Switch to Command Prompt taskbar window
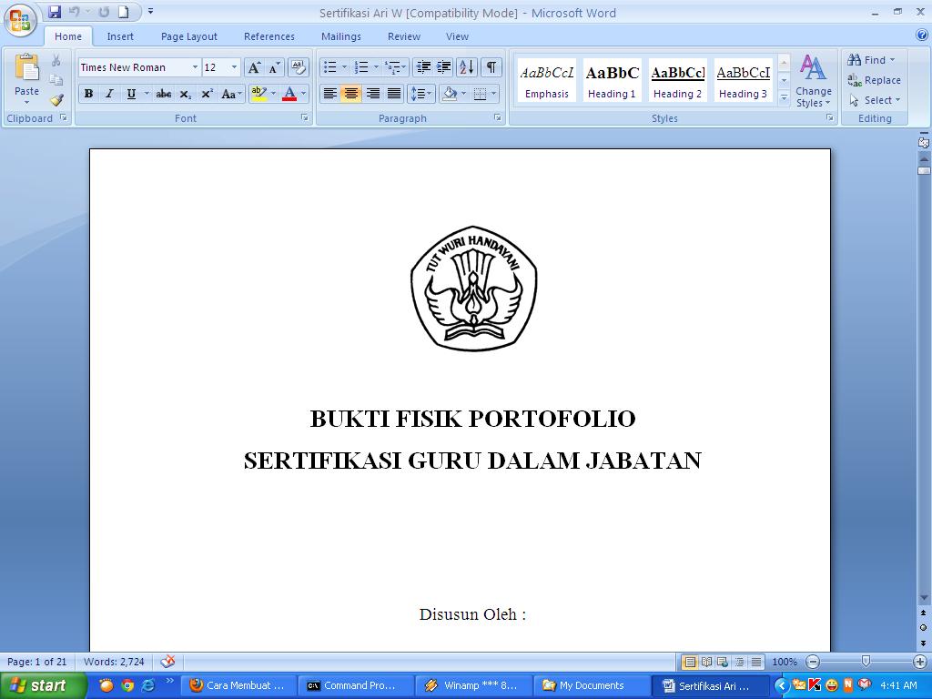 tap(356, 685)
